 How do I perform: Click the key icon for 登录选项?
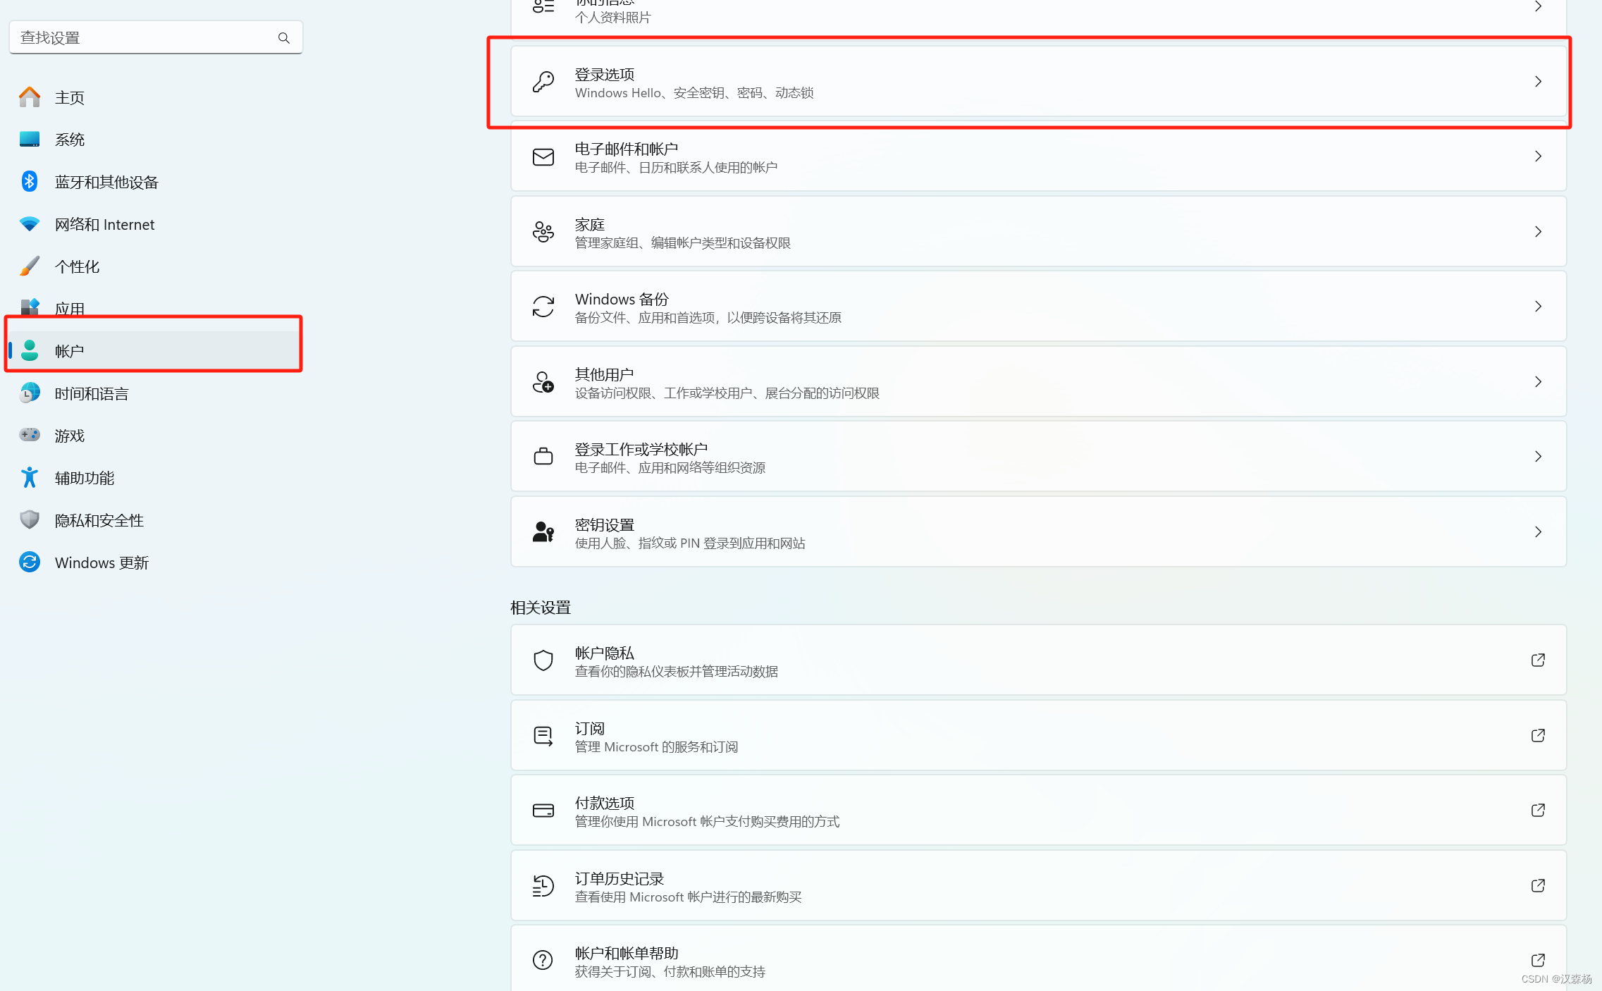tap(543, 82)
